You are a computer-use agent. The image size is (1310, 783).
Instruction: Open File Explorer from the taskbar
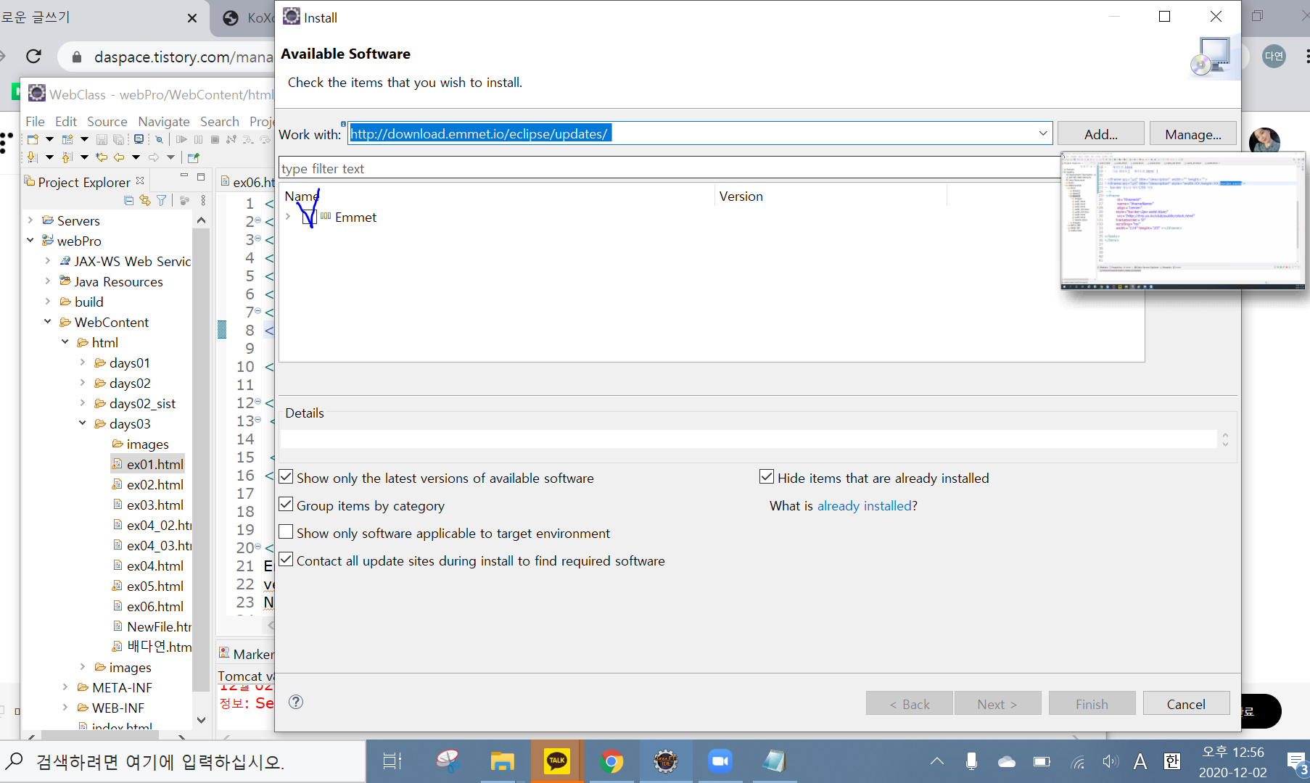pyautogui.click(x=502, y=761)
